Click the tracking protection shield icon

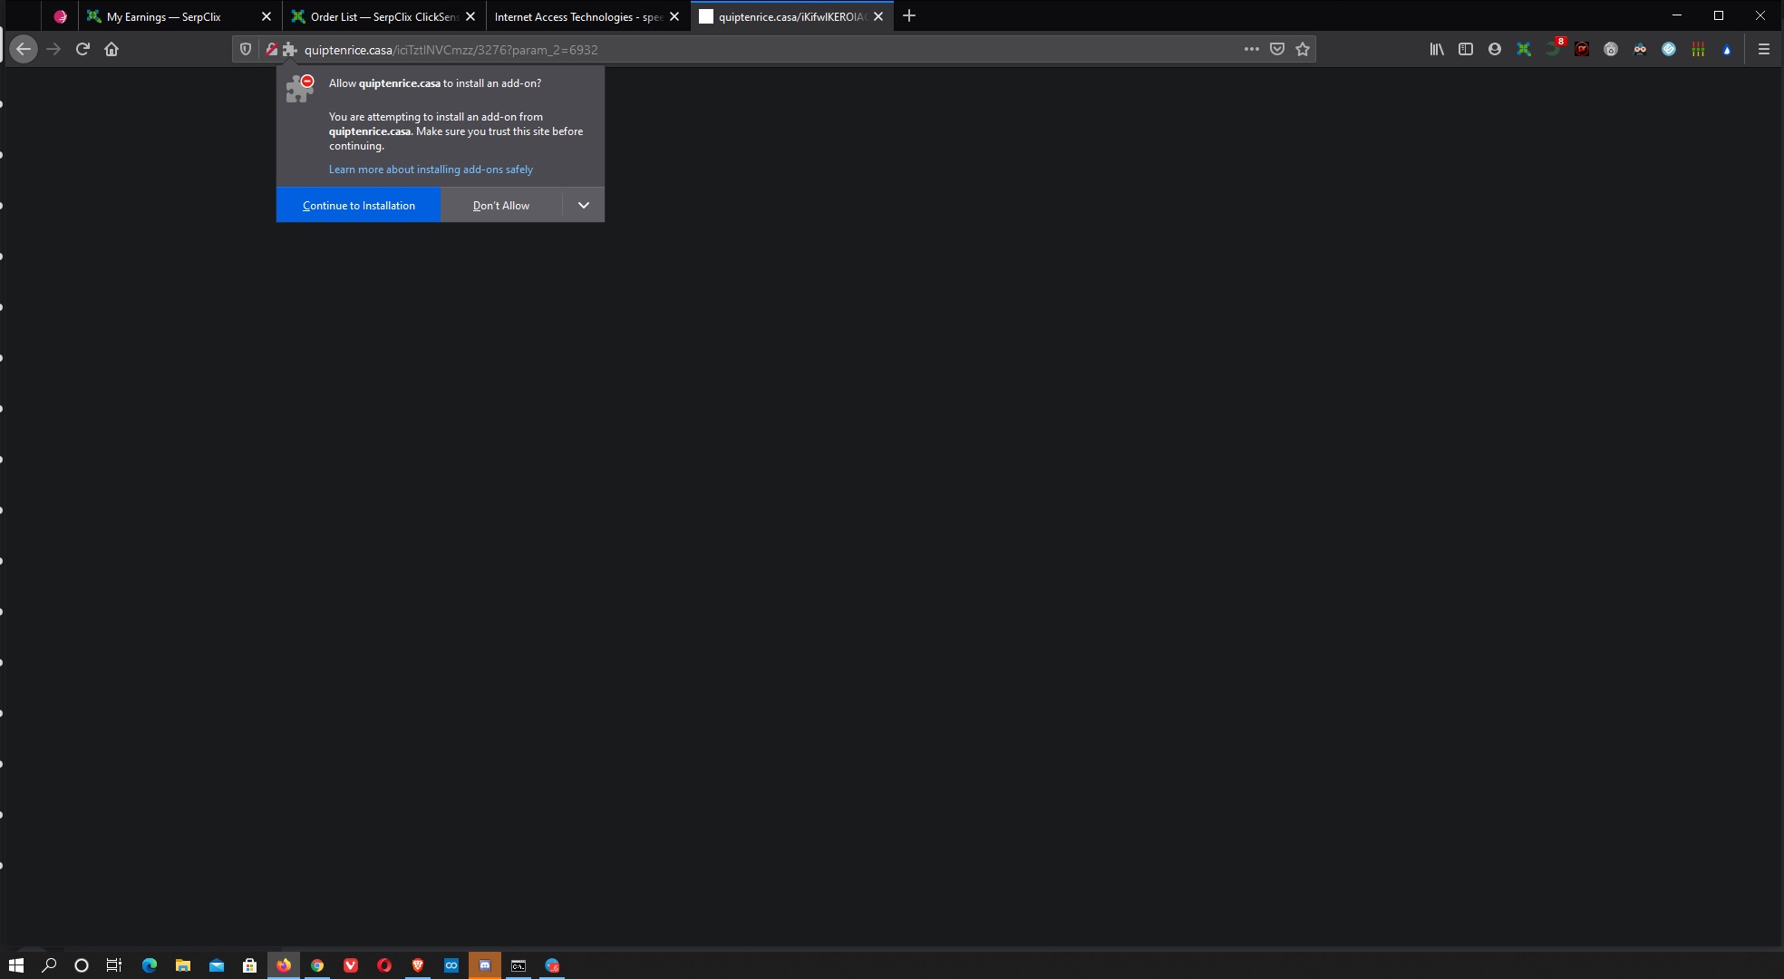point(246,50)
